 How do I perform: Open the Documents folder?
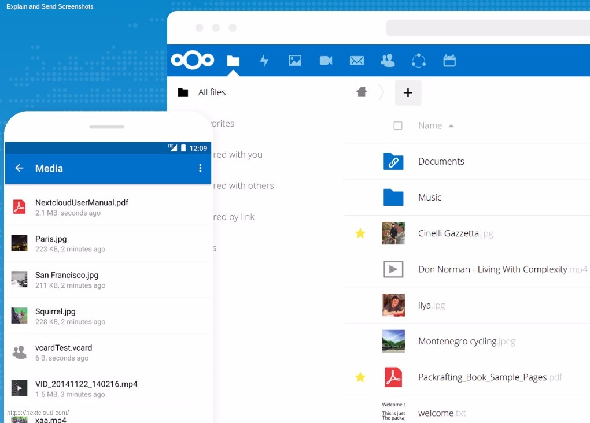[x=441, y=162]
